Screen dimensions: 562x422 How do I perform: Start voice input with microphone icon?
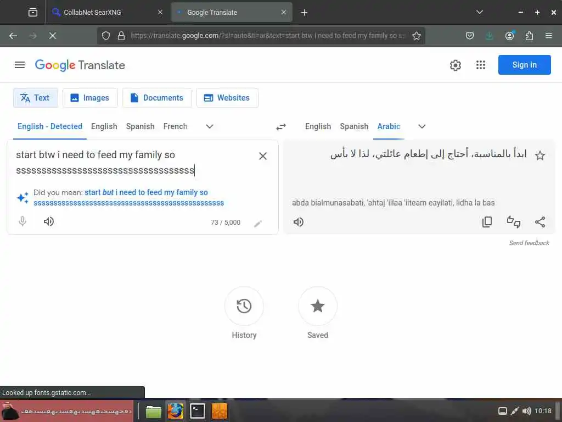click(22, 221)
